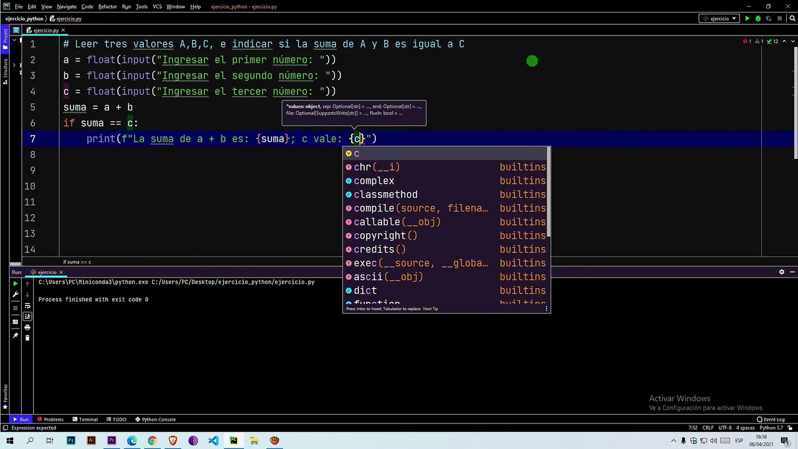Expand hidden system tray icons
Screen dimensions: 798x449
point(672,441)
